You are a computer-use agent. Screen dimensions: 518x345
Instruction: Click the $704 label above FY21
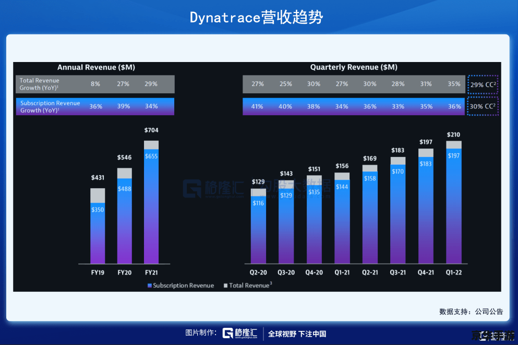click(151, 130)
